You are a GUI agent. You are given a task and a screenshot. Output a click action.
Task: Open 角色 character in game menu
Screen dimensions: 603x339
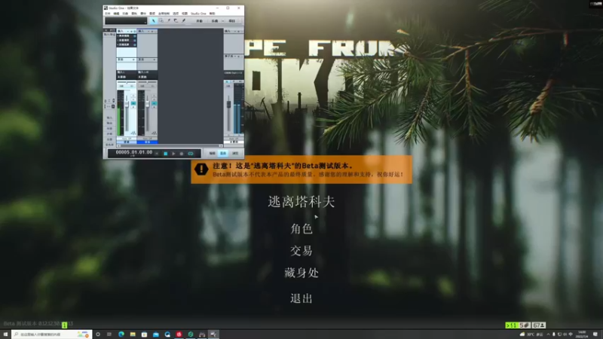301,229
